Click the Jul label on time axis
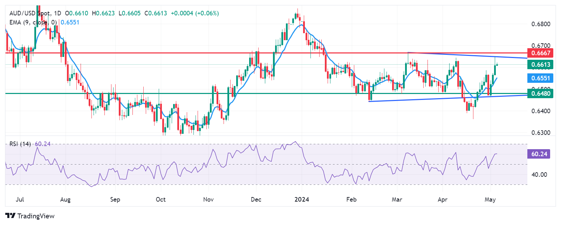This screenshot has height=225, width=561. pos(20,199)
